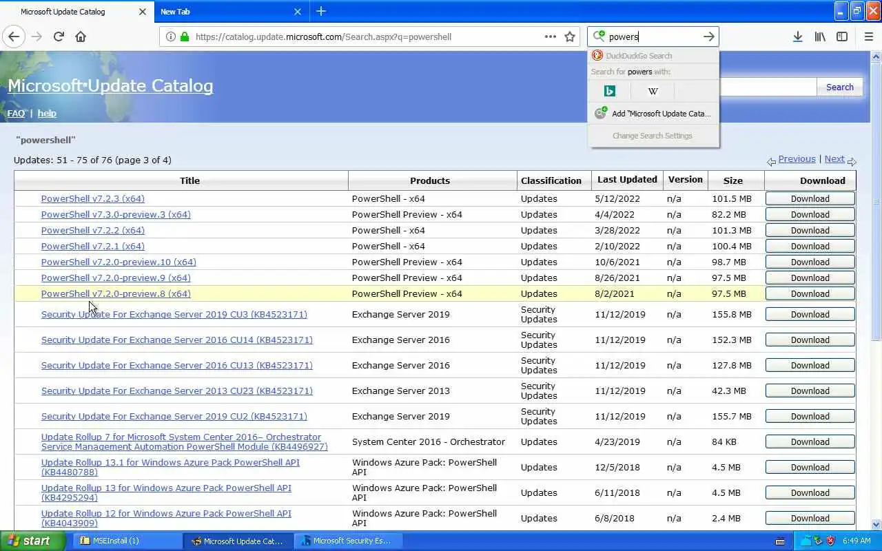Click the system tray clock
The width and height of the screenshot is (882, 551).
tap(857, 541)
